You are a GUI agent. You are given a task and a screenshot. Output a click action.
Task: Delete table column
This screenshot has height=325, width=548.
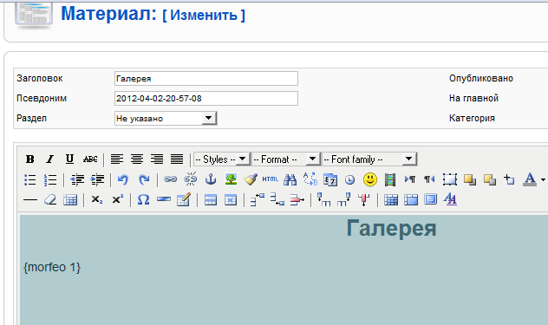point(364,200)
